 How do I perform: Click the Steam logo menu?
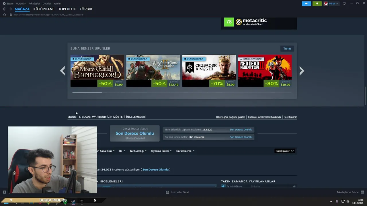[x=8, y=3]
